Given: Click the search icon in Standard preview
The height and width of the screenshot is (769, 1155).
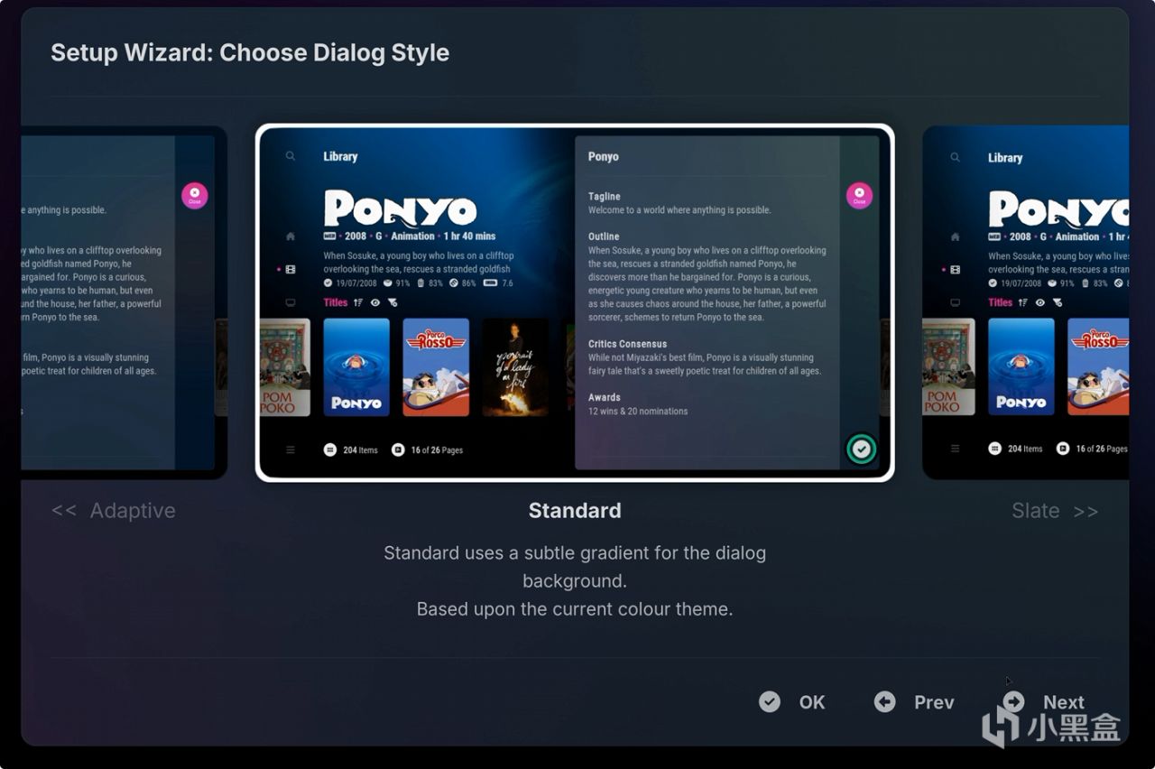Looking at the screenshot, I should pyautogui.click(x=291, y=156).
